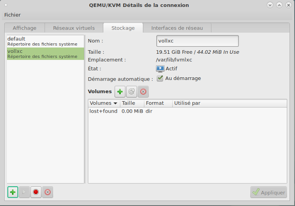
Task: Toggle the Au démarrage autostart checkbox
Action: coord(160,78)
